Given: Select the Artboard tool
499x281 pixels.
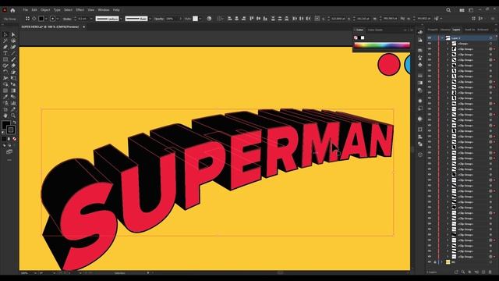Looking at the screenshot, I should coord(5,109).
